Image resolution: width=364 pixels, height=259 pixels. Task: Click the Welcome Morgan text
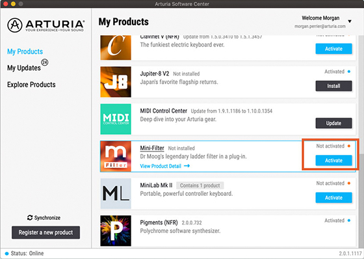click(320, 18)
